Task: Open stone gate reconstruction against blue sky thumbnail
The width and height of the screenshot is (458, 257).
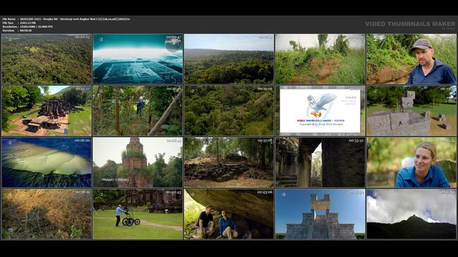Action: tap(320, 214)
